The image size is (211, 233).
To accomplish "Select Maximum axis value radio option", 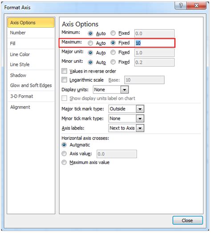I will pyautogui.click(x=64, y=163).
